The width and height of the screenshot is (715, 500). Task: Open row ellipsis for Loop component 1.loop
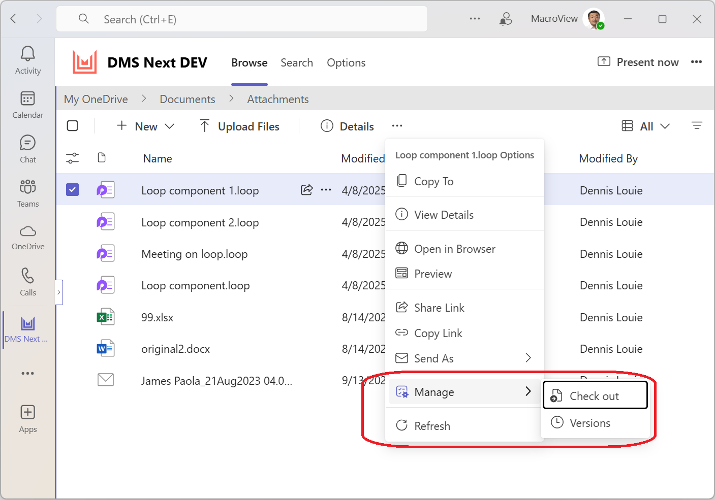[326, 190]
